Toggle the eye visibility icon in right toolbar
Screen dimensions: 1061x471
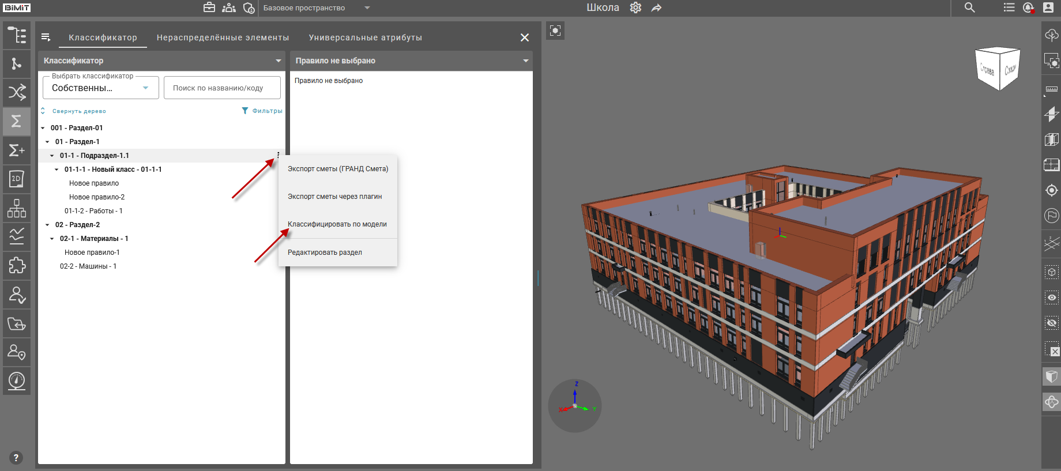pyautogui.click(x=1051, y=297)
